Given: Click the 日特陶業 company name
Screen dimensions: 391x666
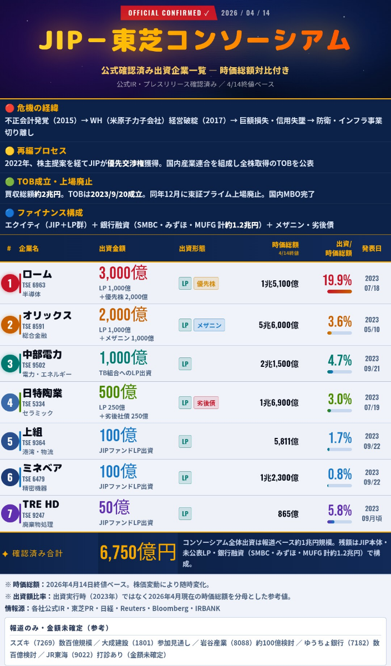Looking at the screenshot, I should coord(42,393).
